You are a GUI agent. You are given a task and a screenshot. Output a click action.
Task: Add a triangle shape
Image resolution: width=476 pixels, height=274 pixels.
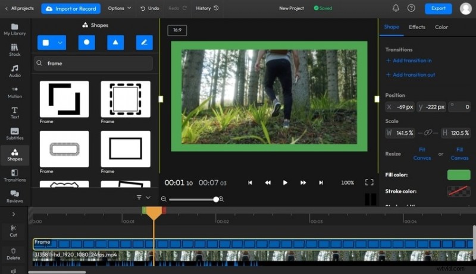tap(115, 42)
